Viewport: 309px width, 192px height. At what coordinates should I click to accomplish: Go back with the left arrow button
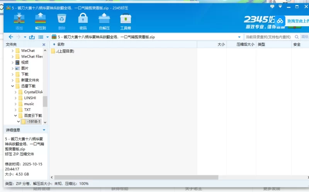pos(11,37)
